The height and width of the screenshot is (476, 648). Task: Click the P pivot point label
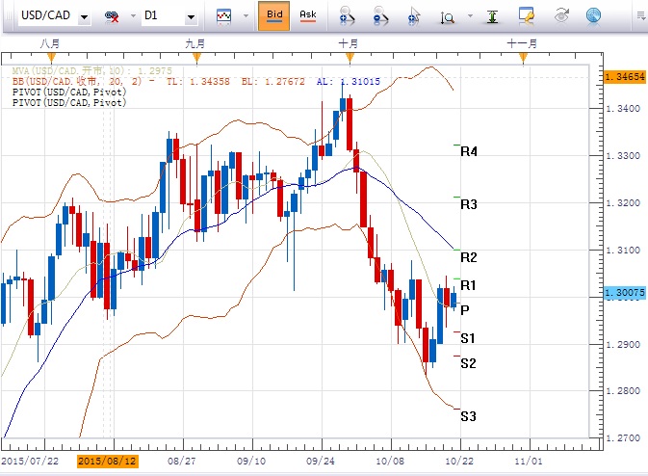pyautogui.click(x=464, y=310)
